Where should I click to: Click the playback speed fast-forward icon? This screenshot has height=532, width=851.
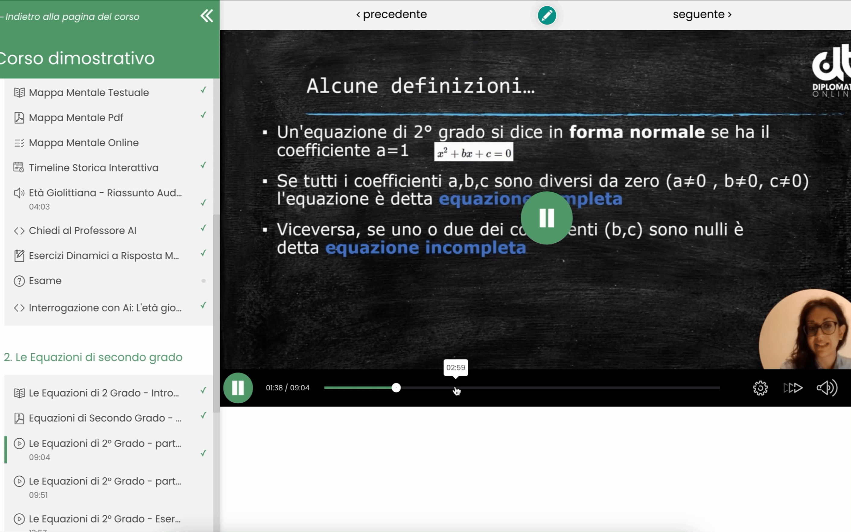click(x=793, y=388)
